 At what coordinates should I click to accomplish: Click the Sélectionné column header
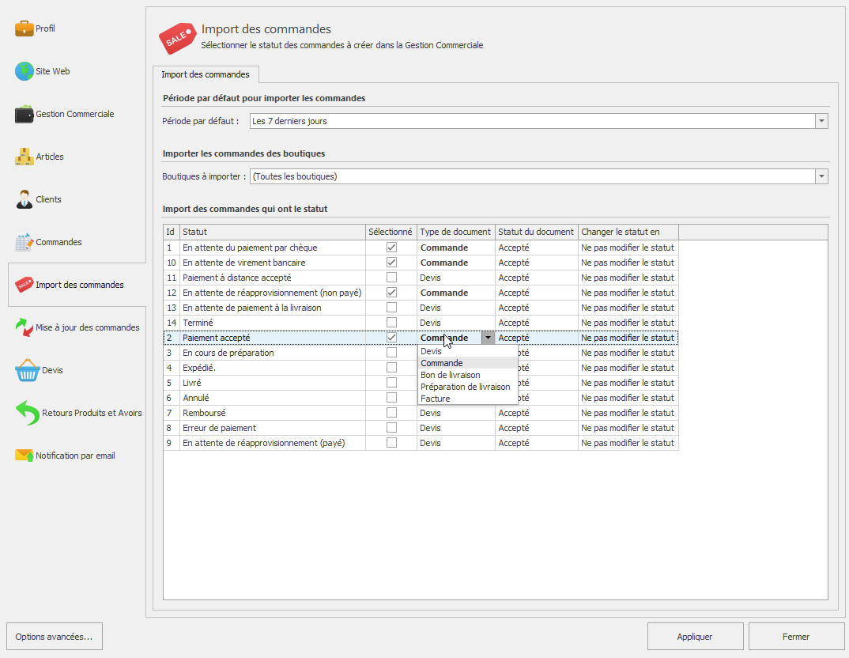pyautogui.click(x=391, y=232)
